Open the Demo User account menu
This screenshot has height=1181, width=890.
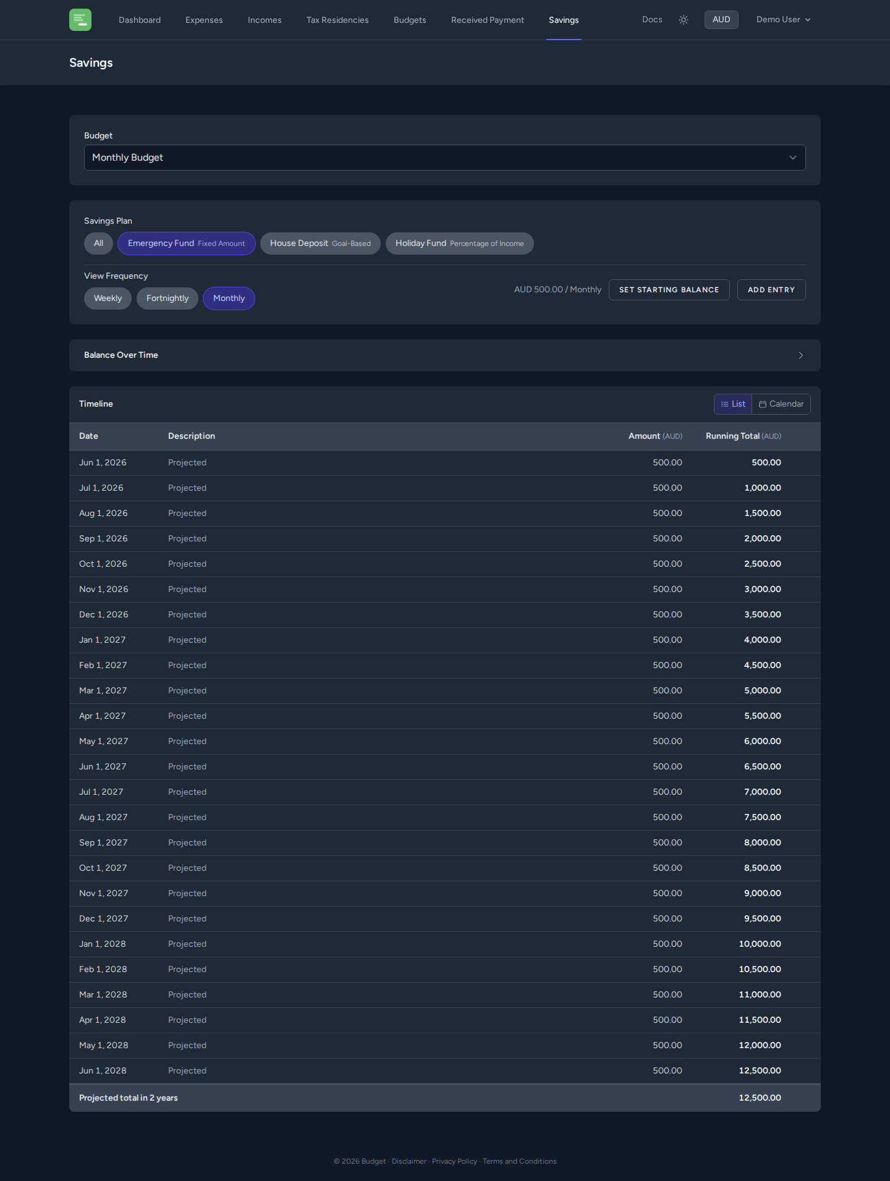(x=783, y=20)
